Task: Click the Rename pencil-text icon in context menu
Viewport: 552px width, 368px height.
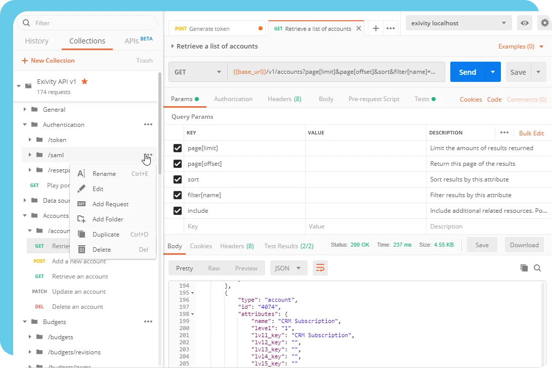Action: [81, 173]
